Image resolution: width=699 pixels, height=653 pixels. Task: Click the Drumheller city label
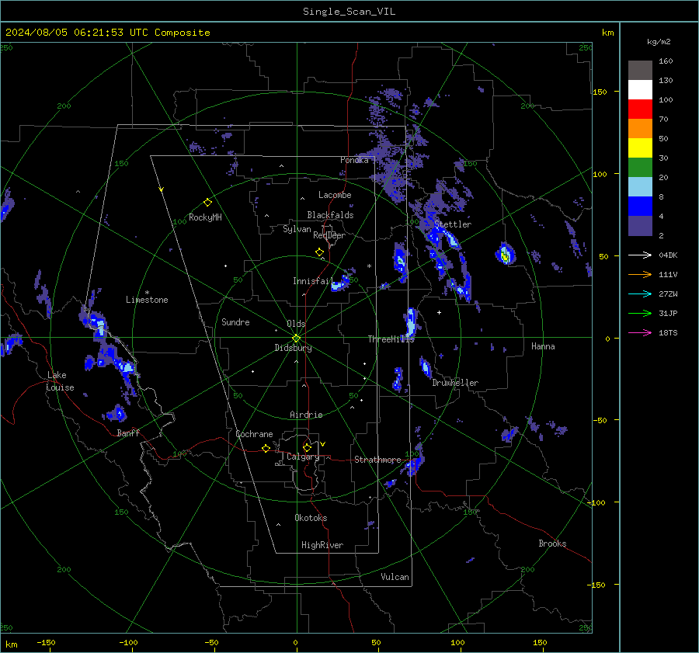pyautogui.click(x=455, y=383)
